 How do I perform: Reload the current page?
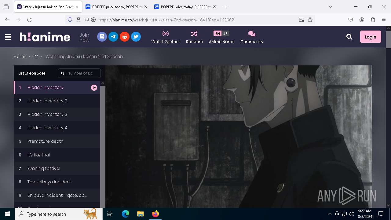click(x=29, y=20)
